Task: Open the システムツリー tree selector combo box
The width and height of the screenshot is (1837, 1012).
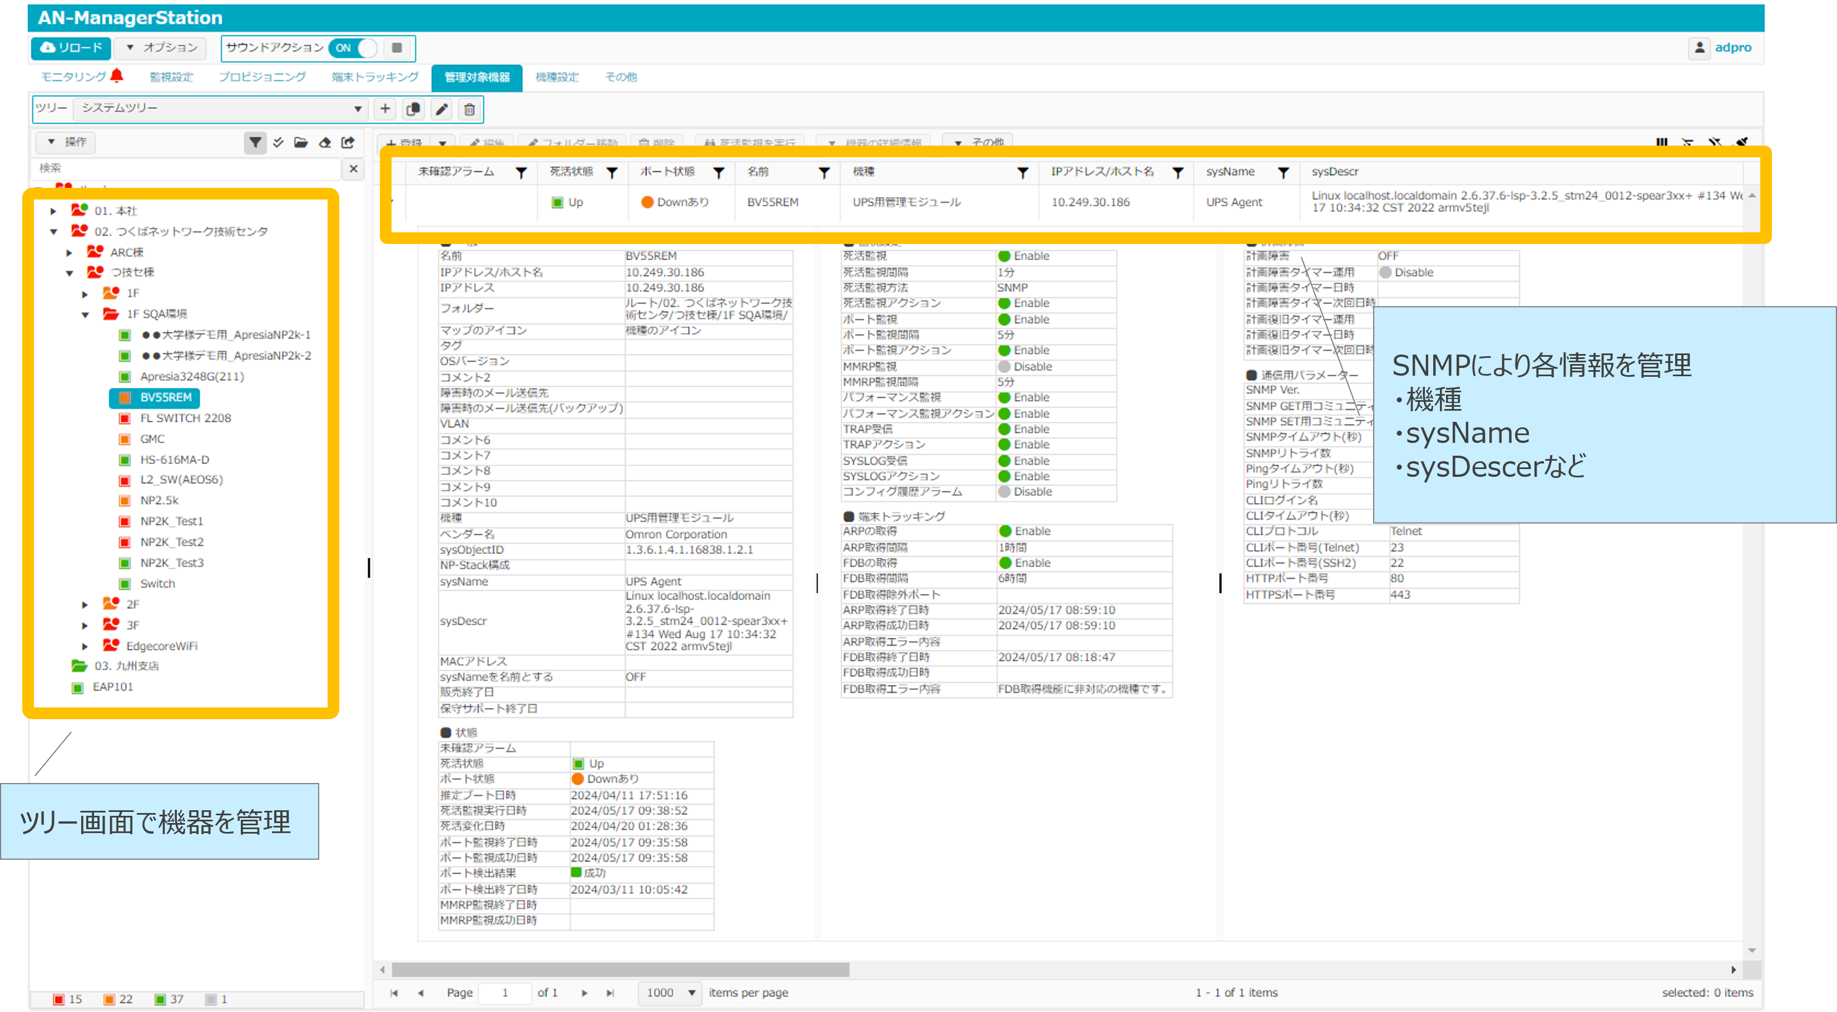Action: click(220, 108)
